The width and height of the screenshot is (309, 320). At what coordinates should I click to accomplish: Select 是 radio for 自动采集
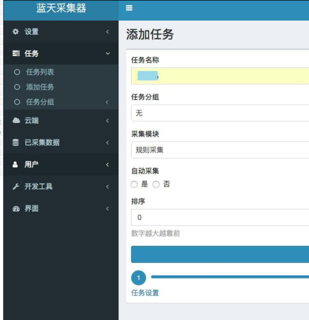pyautogui.click(x=134, y=184)
